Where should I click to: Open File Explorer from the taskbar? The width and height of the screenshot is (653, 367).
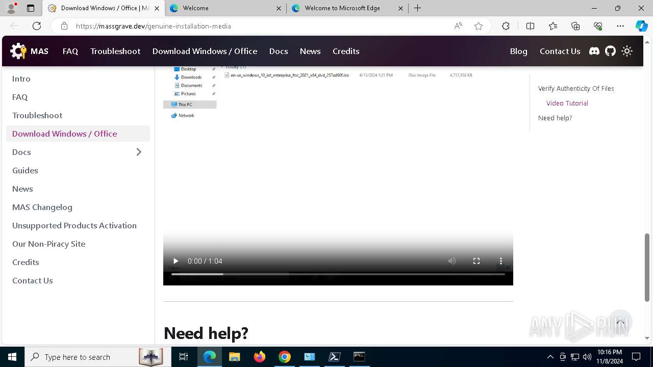(234, 357)
